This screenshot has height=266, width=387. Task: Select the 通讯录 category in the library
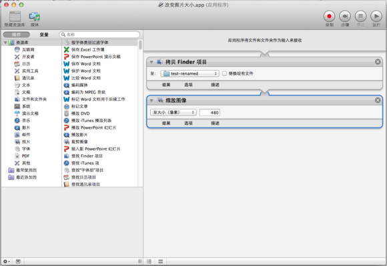click(28, 78)
